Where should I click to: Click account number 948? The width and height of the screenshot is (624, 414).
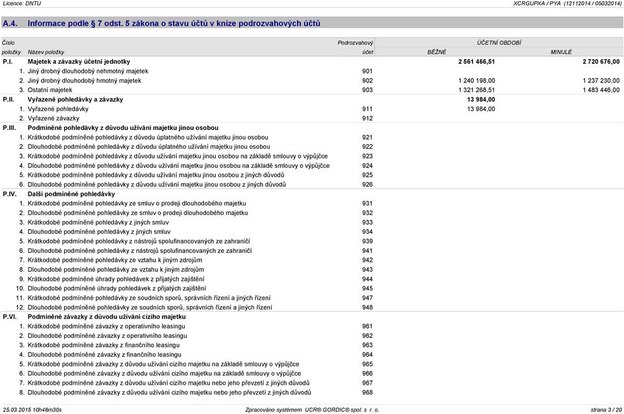367,307
